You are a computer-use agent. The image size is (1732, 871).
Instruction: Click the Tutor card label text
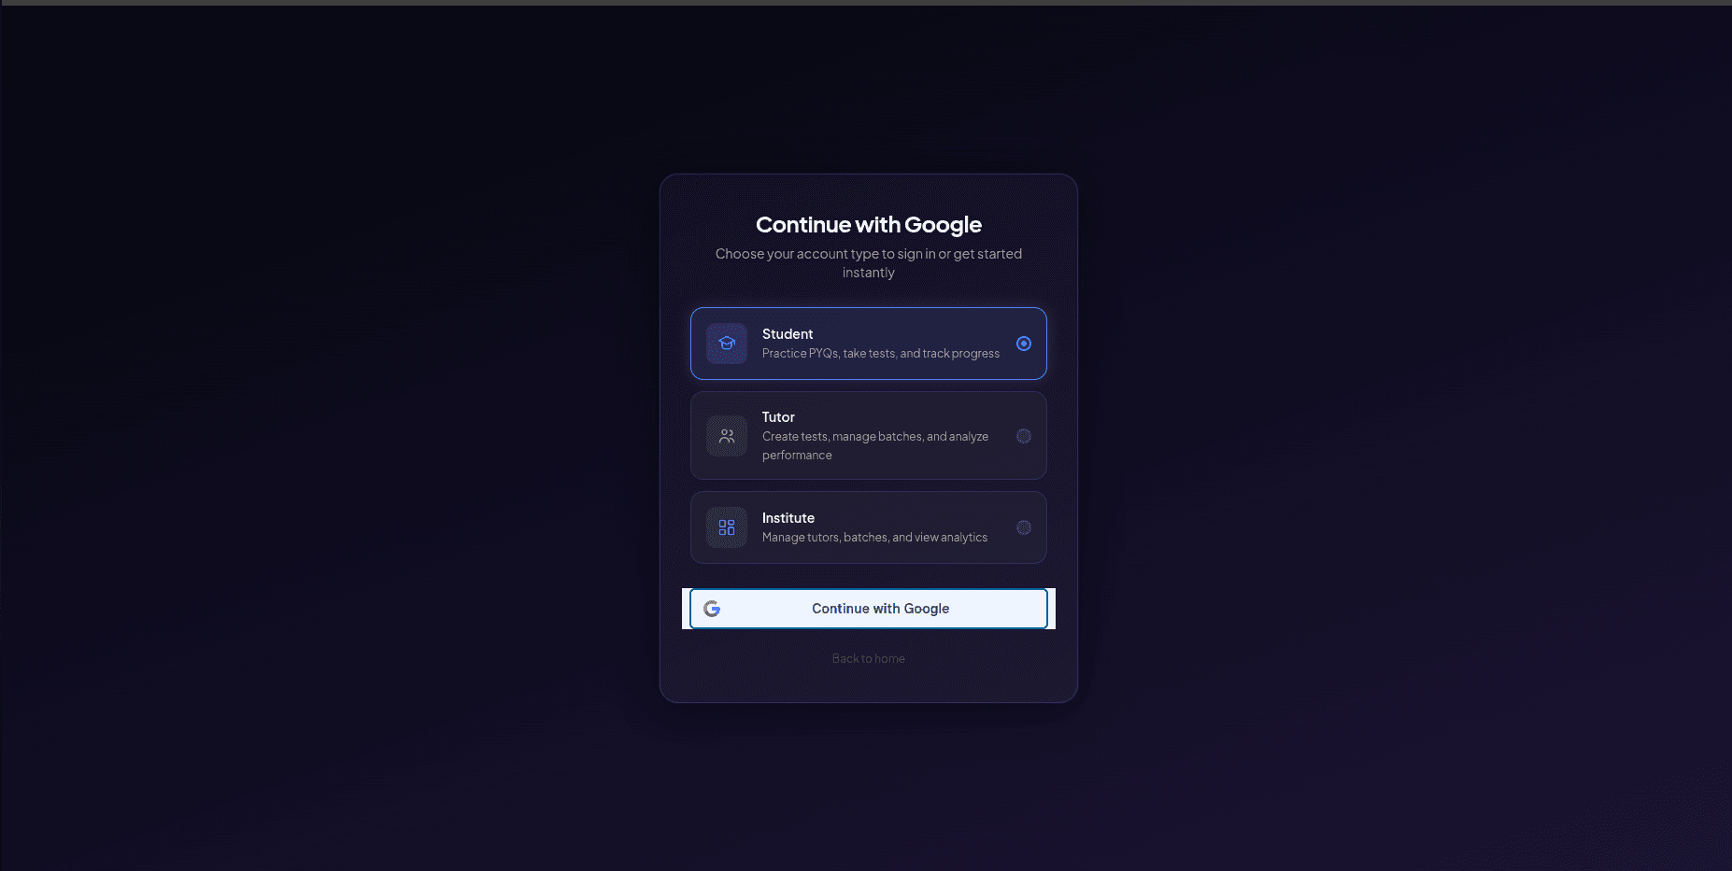[778, 416]
